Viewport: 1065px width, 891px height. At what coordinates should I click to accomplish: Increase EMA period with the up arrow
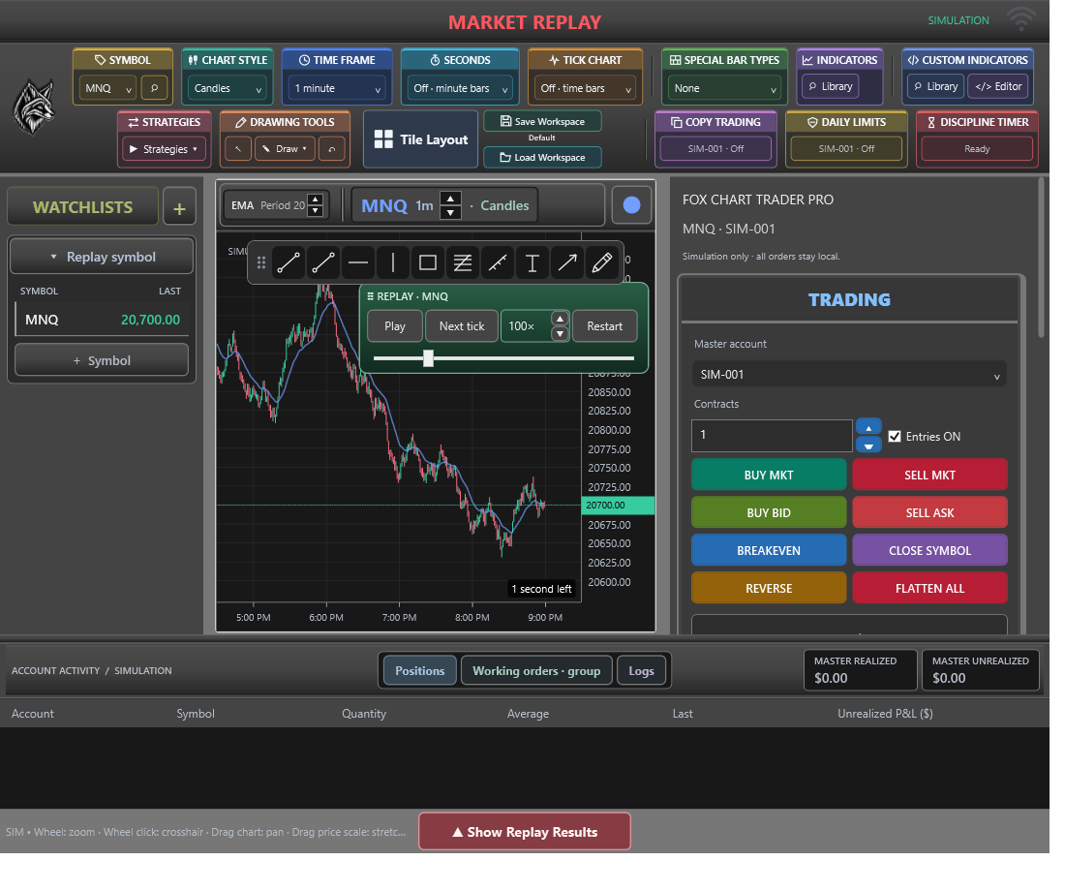[x=316, y=200]
